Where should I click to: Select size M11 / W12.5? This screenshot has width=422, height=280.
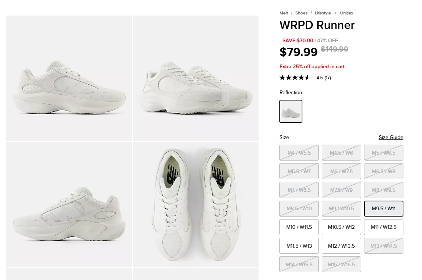(x=383, y=227)
